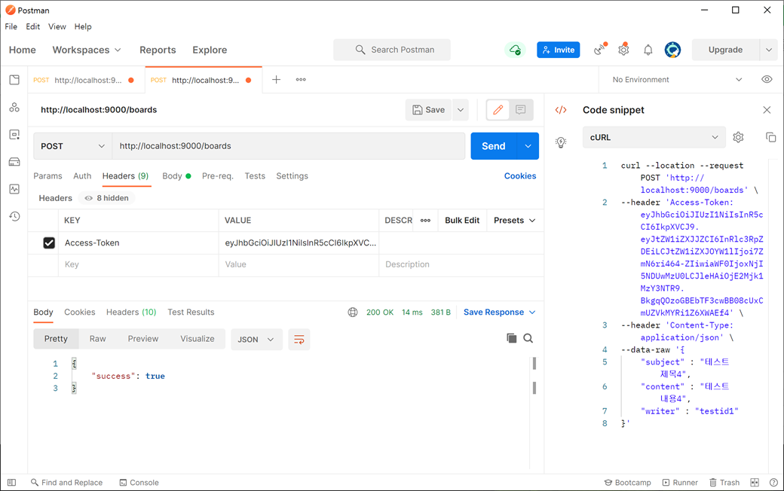This screenshot has width=784, height=491.
Task: Open the Collections sidebar icon
Action: pyautogui.click(x=14, y=80)
